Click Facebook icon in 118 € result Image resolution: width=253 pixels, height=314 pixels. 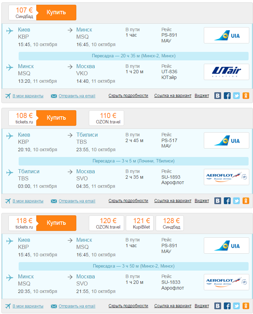227,306
